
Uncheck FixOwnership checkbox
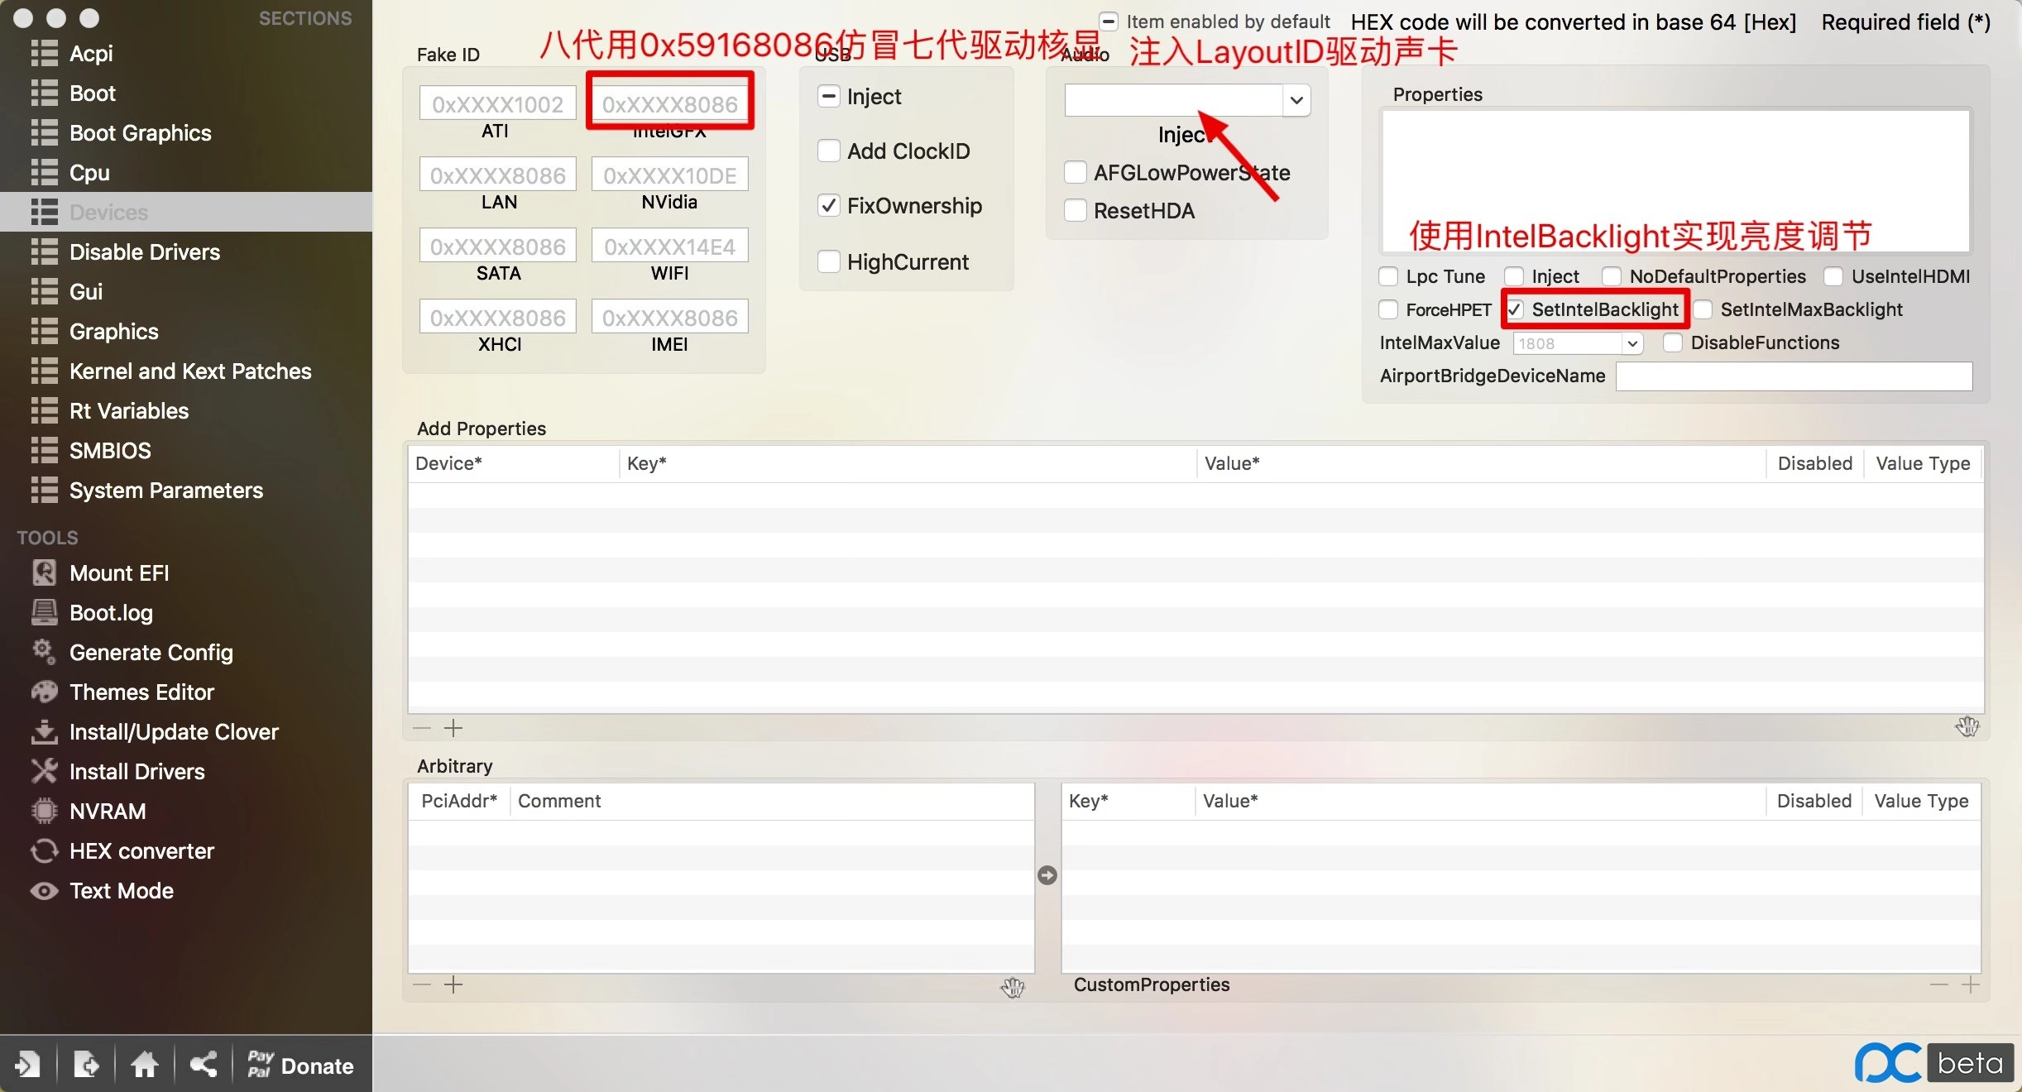(829, 205)
